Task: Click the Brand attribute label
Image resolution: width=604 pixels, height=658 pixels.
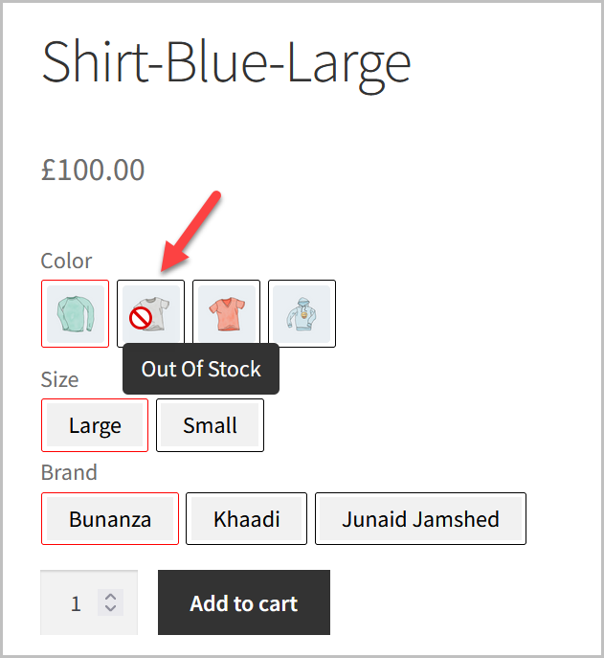Action: click(x=69, y=472)
